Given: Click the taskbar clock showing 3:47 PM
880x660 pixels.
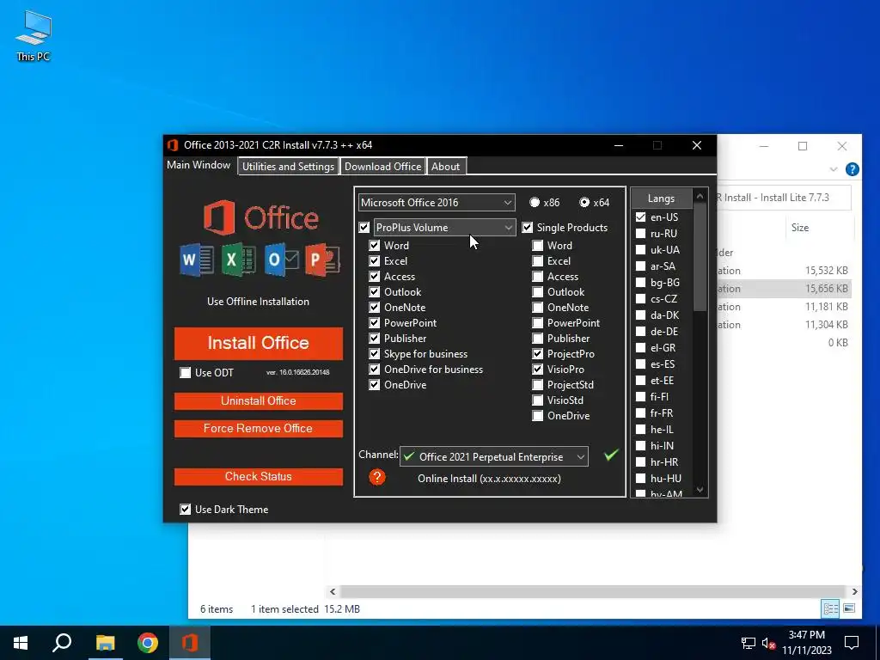Looking at the screenshot, I should [x=806, y=643].
